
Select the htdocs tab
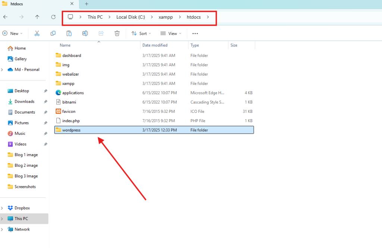tap(37, 4)
